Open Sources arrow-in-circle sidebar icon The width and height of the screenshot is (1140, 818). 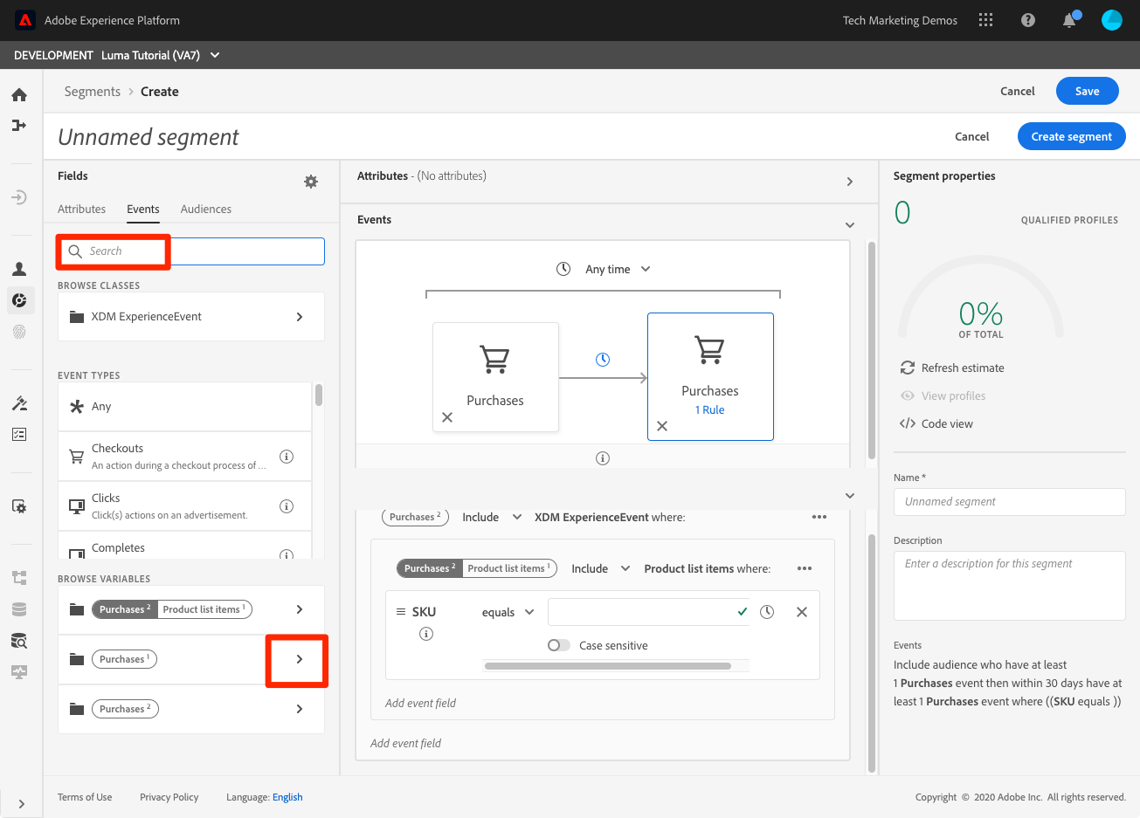pos(19,198)
